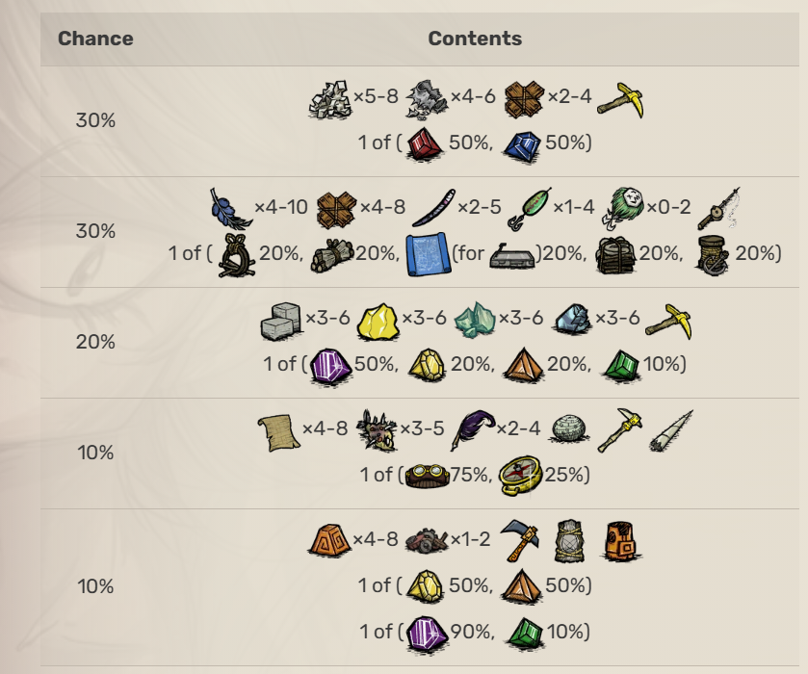Open the purple feather quill icon
The width and height of the screenshot is (808, 674).
coord(473,428)
